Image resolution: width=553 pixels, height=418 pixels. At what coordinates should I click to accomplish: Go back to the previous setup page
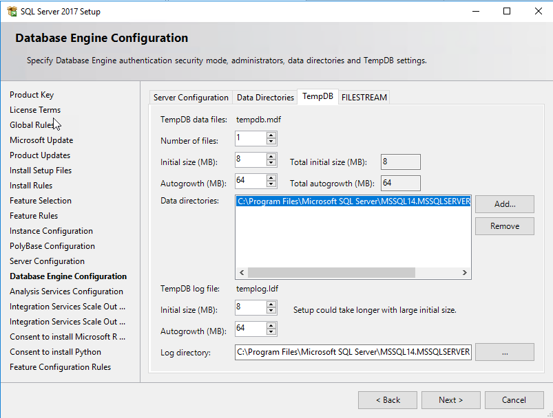[x=387, y=399]
